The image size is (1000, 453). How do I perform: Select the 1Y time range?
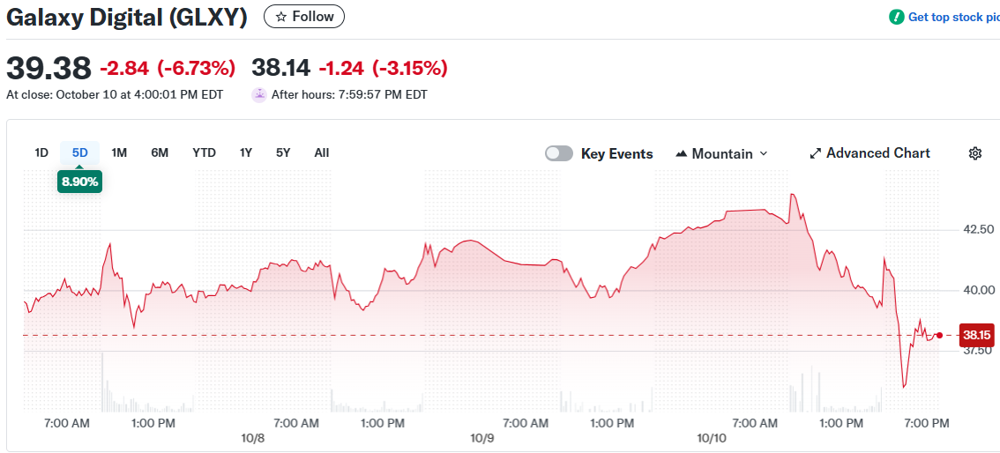pos(246,152)
